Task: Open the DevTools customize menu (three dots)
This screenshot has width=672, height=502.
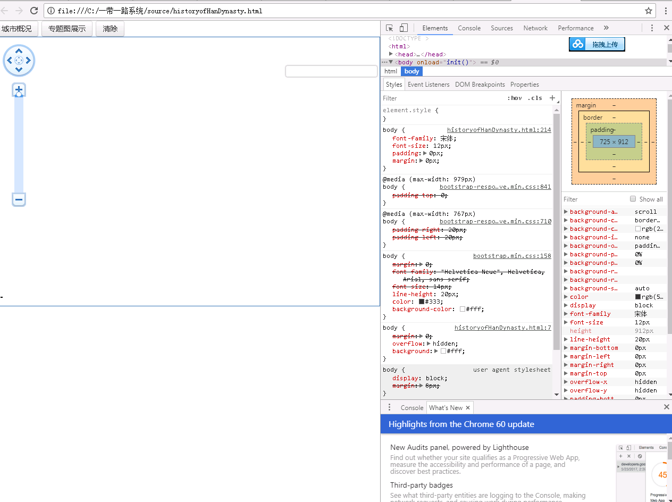Action: (652, 28)
